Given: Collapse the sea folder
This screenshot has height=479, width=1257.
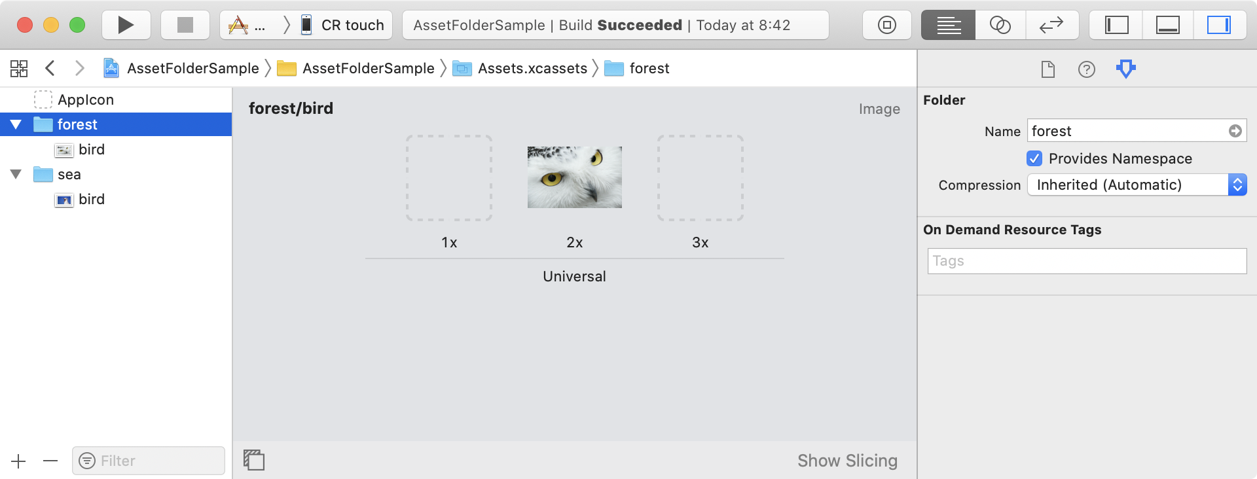Looking at the screenshot, I should (16, 174).
